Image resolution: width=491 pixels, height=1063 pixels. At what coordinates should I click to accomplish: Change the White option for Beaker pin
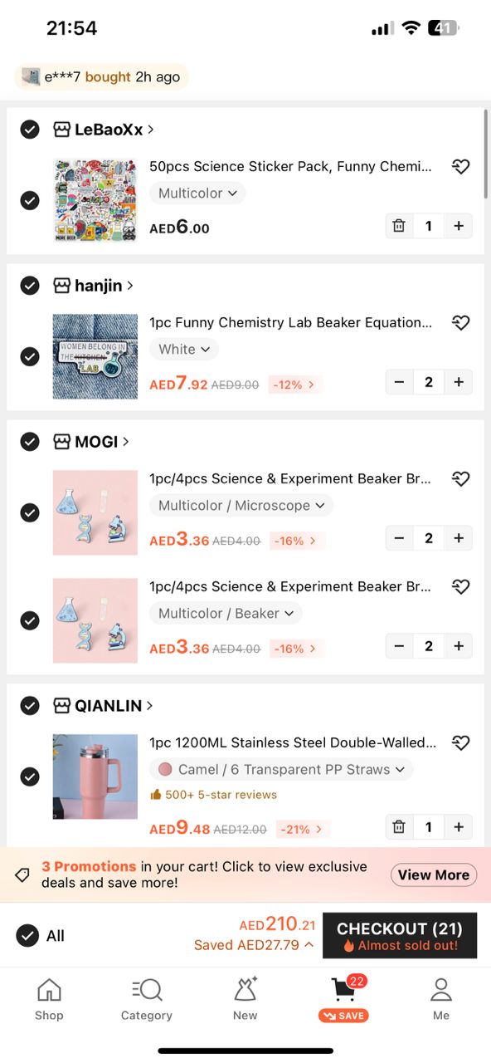click(x=184, y=349)
